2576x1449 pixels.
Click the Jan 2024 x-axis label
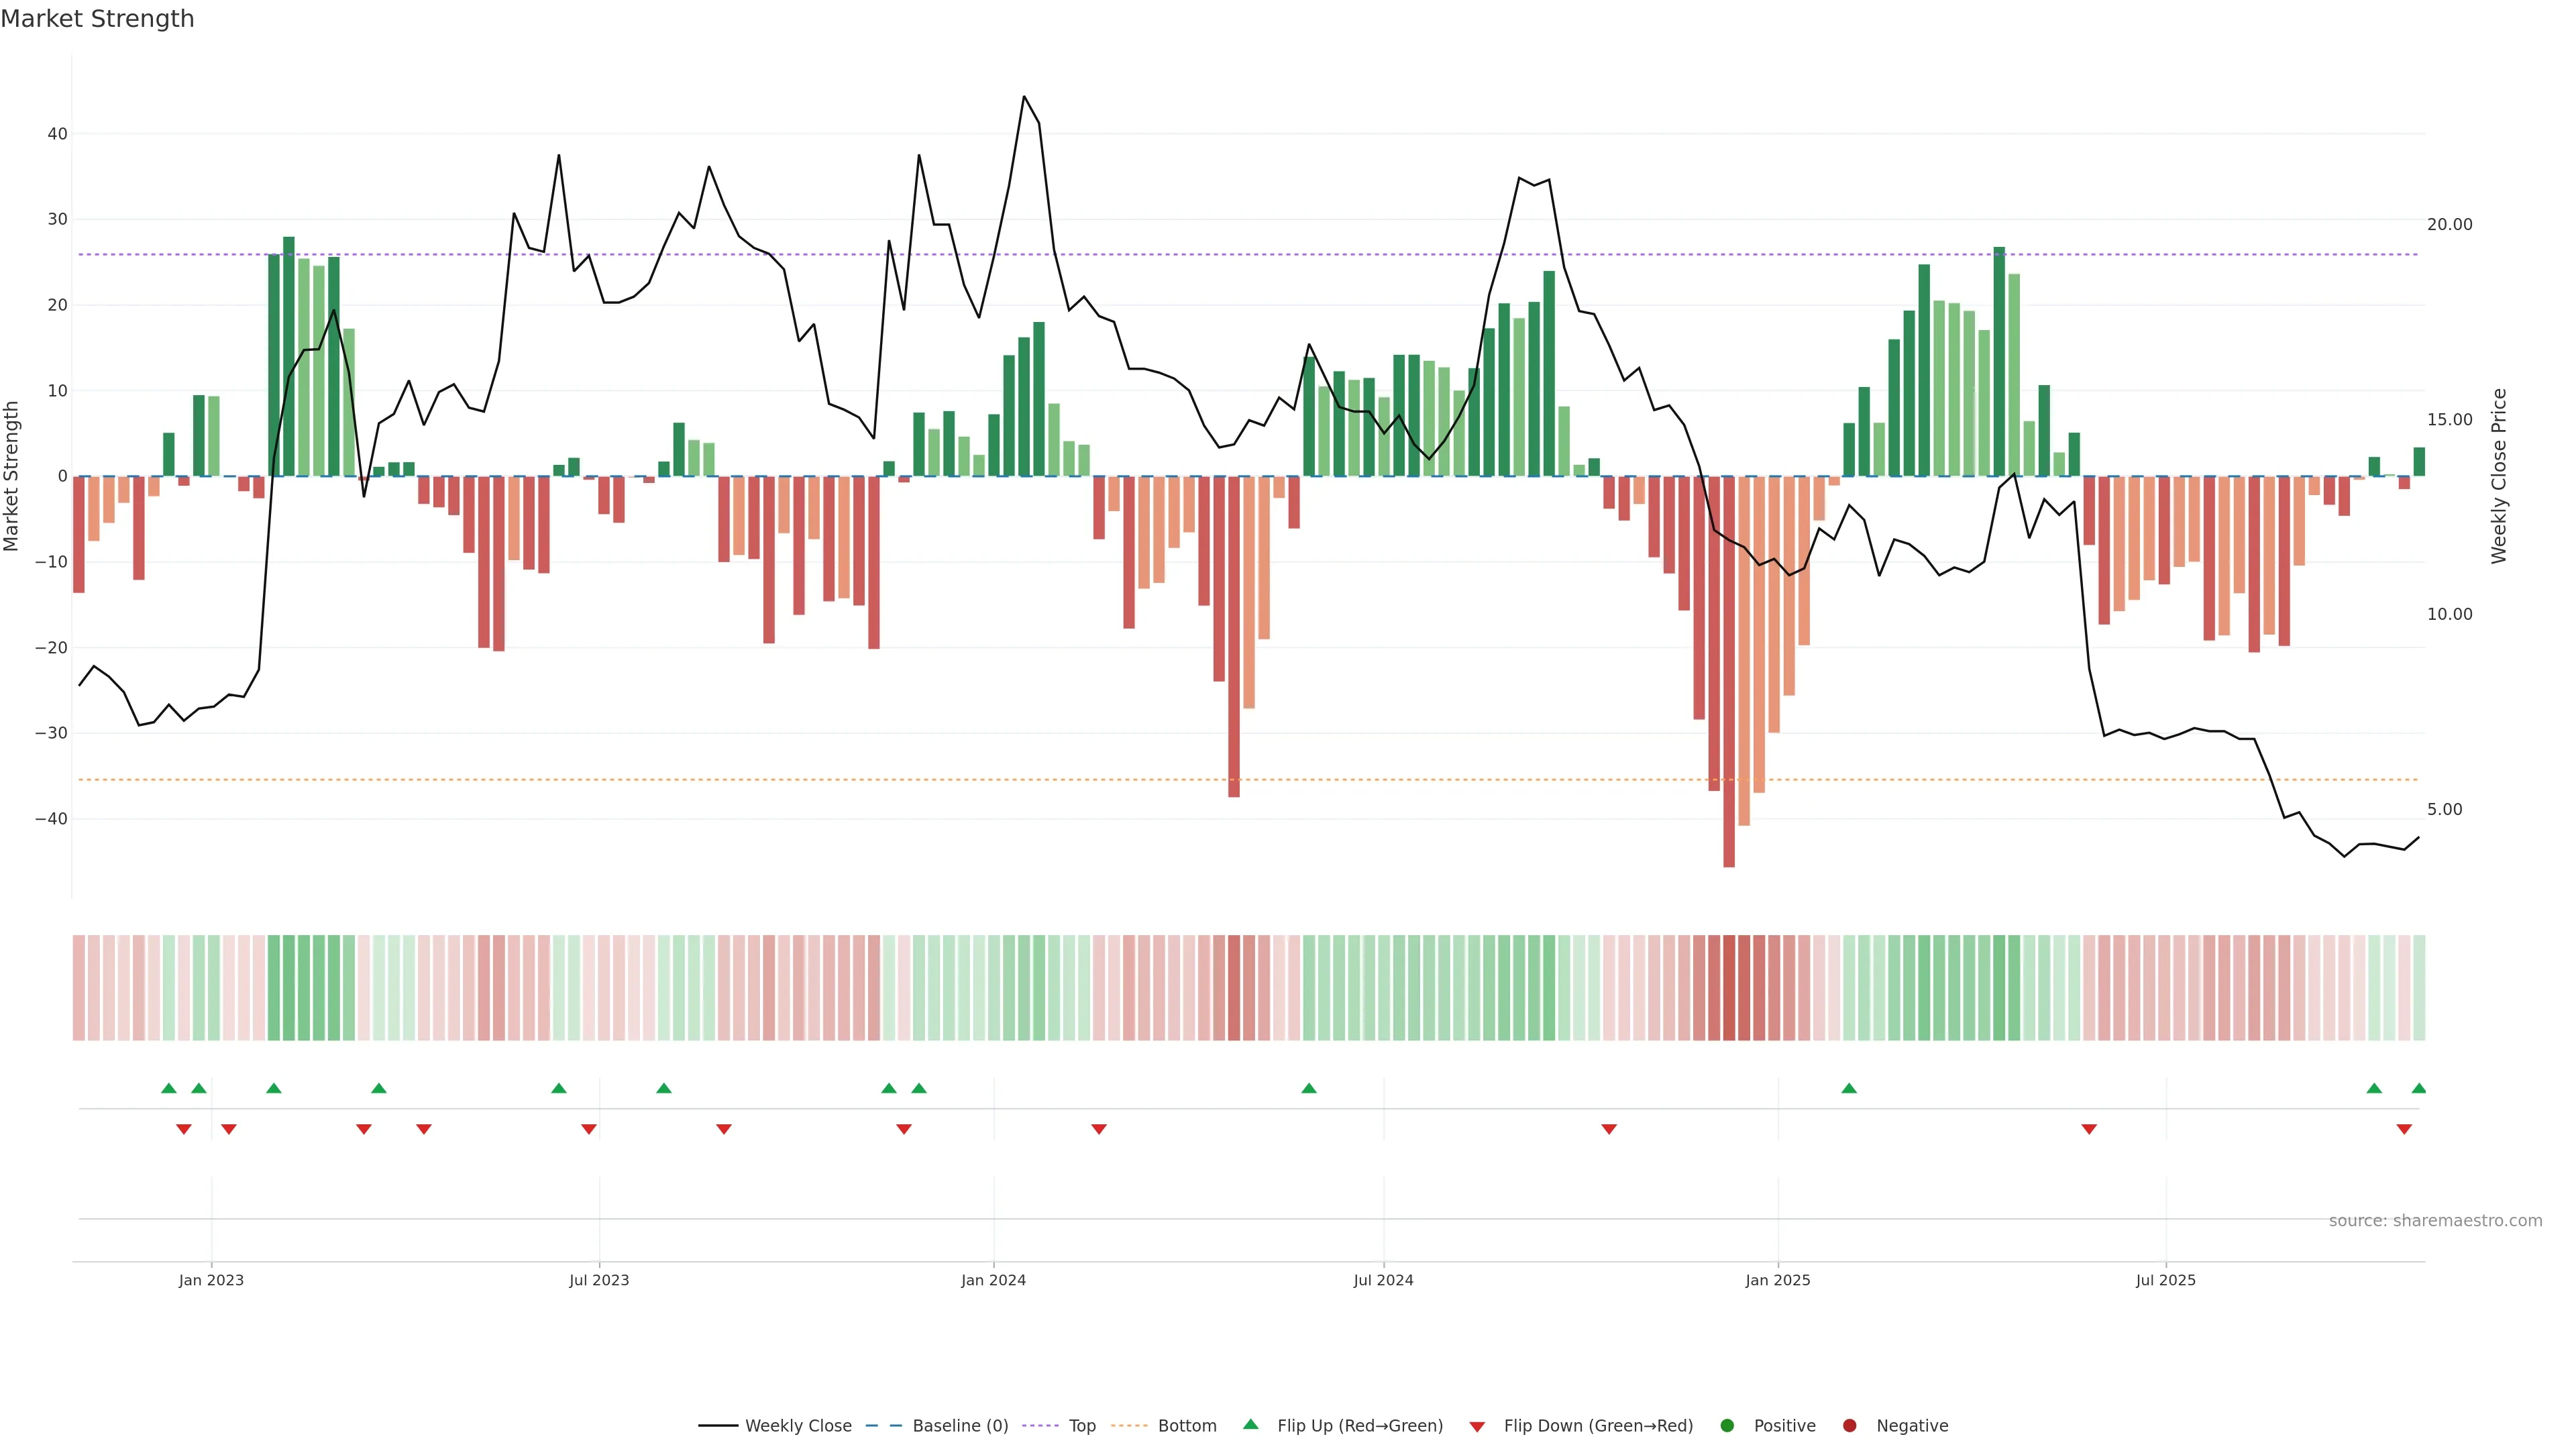pyautogui.click(x=993, y=1280)
